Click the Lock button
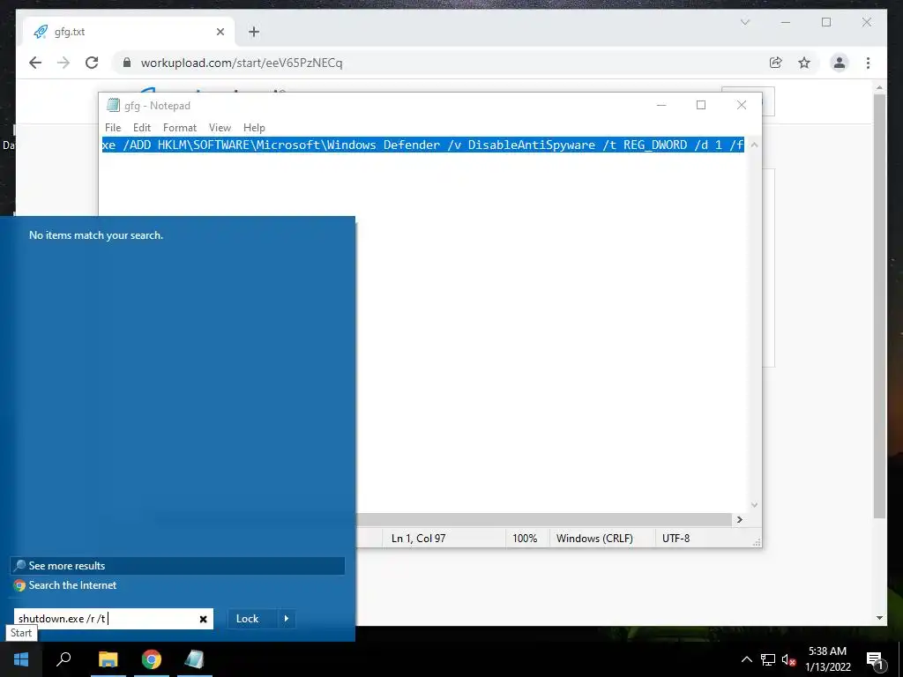 click(247, 618)
